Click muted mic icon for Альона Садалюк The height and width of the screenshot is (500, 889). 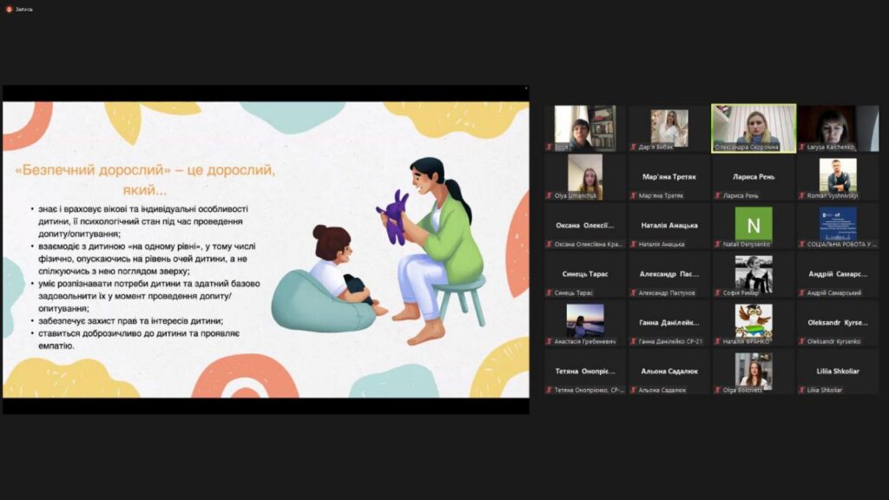click(x=634, y=390)
